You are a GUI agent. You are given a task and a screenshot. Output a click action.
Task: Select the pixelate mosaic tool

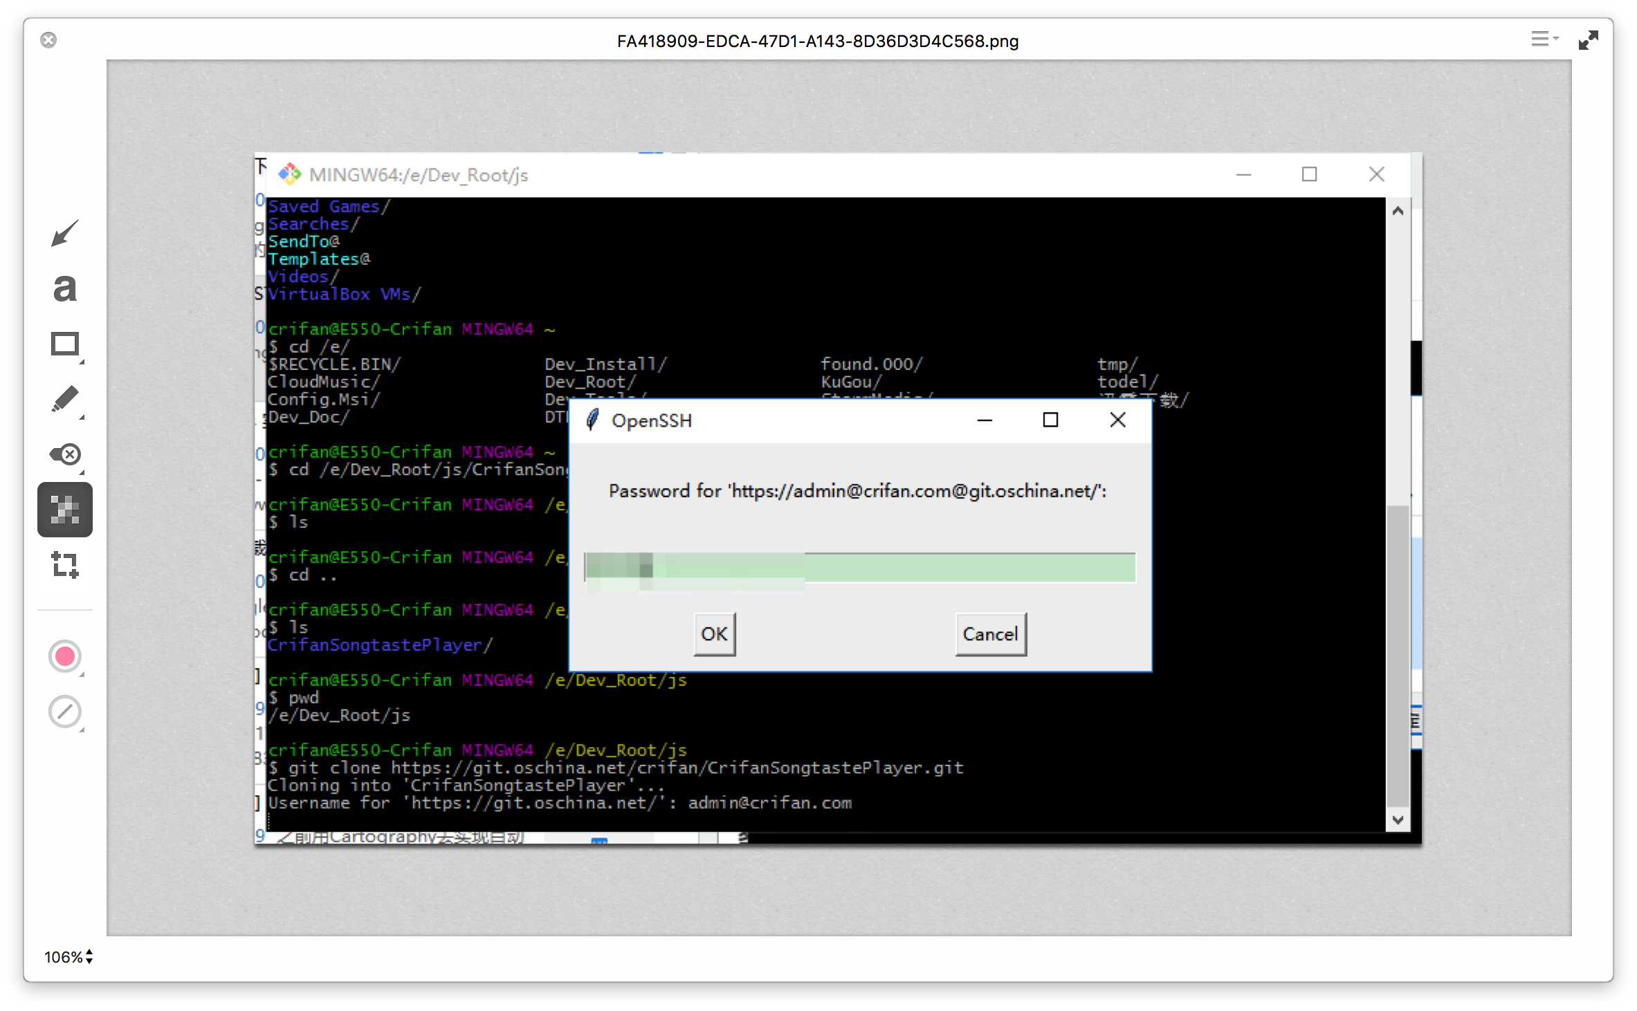(x=65, y=510)
